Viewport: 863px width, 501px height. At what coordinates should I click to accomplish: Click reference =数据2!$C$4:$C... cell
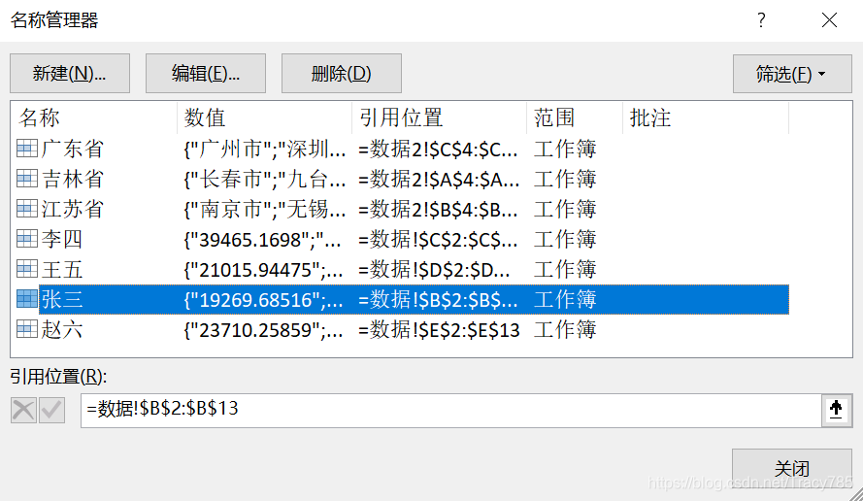[x=438, y=150]
